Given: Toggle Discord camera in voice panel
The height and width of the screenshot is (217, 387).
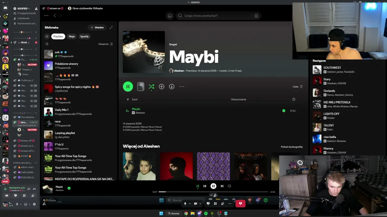Looking at the screenshot, I should pos(7,196).
